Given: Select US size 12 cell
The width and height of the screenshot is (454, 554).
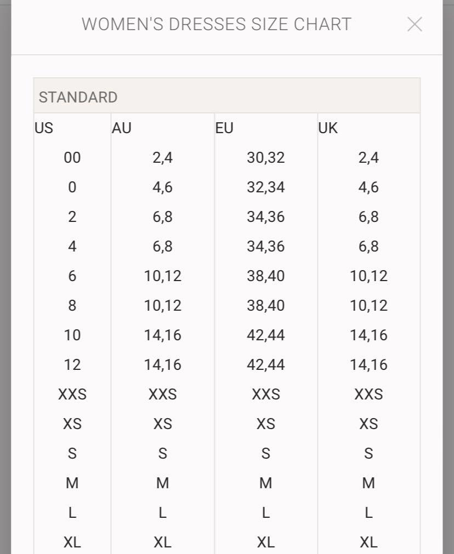Looking at the screenshot, I should coord(72,364).
